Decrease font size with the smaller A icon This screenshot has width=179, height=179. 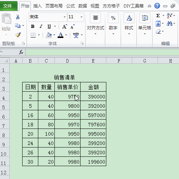72,26
